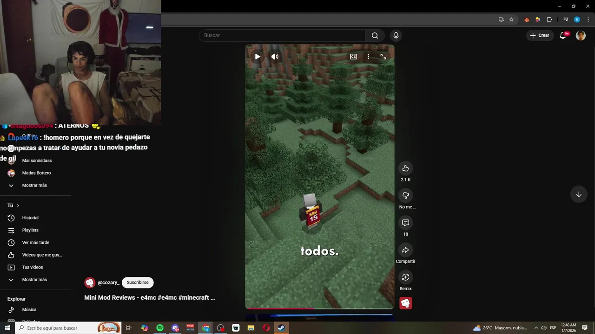Click the Windows taskbar search box
The width and height of the screenshot is (595, 334).
68,328
